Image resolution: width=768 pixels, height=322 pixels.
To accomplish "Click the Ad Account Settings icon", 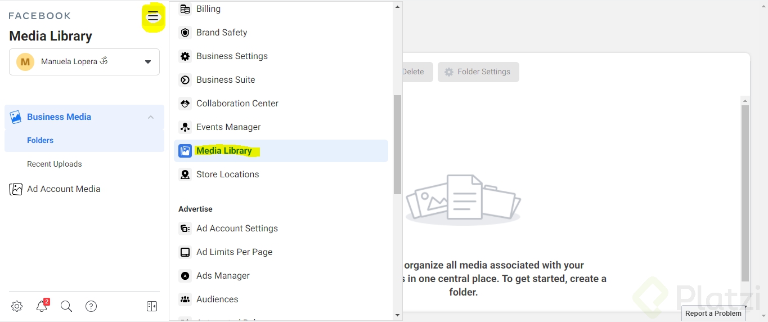I will pos(185,229).
